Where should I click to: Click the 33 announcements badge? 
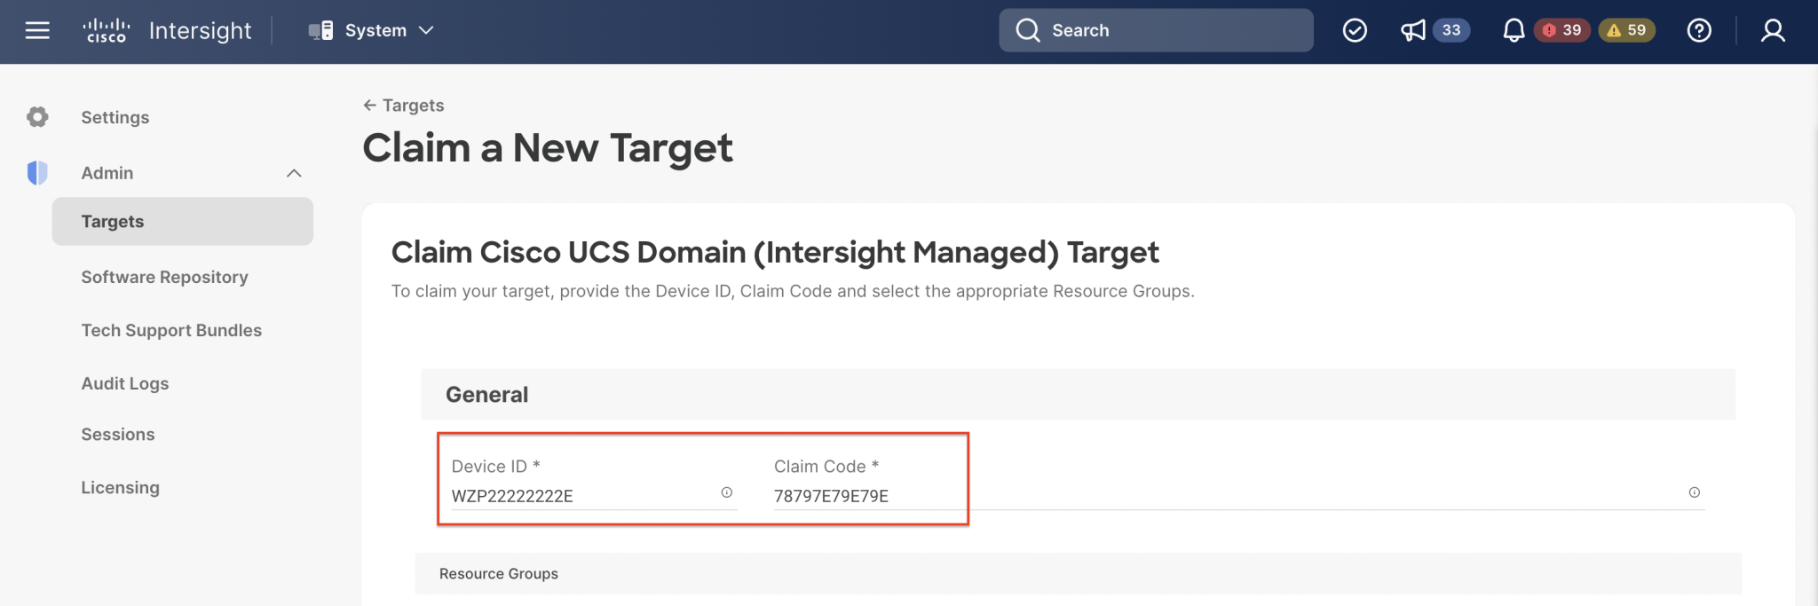point(1451,30)
